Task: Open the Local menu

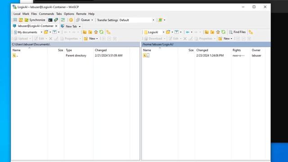Action: tap(17, 14)
